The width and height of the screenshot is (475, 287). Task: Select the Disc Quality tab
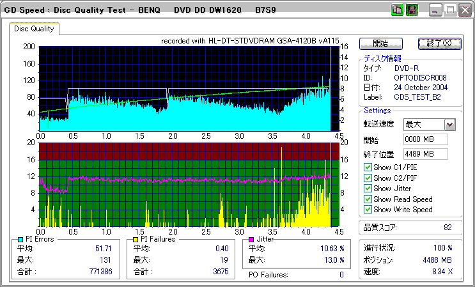[34, 29]
